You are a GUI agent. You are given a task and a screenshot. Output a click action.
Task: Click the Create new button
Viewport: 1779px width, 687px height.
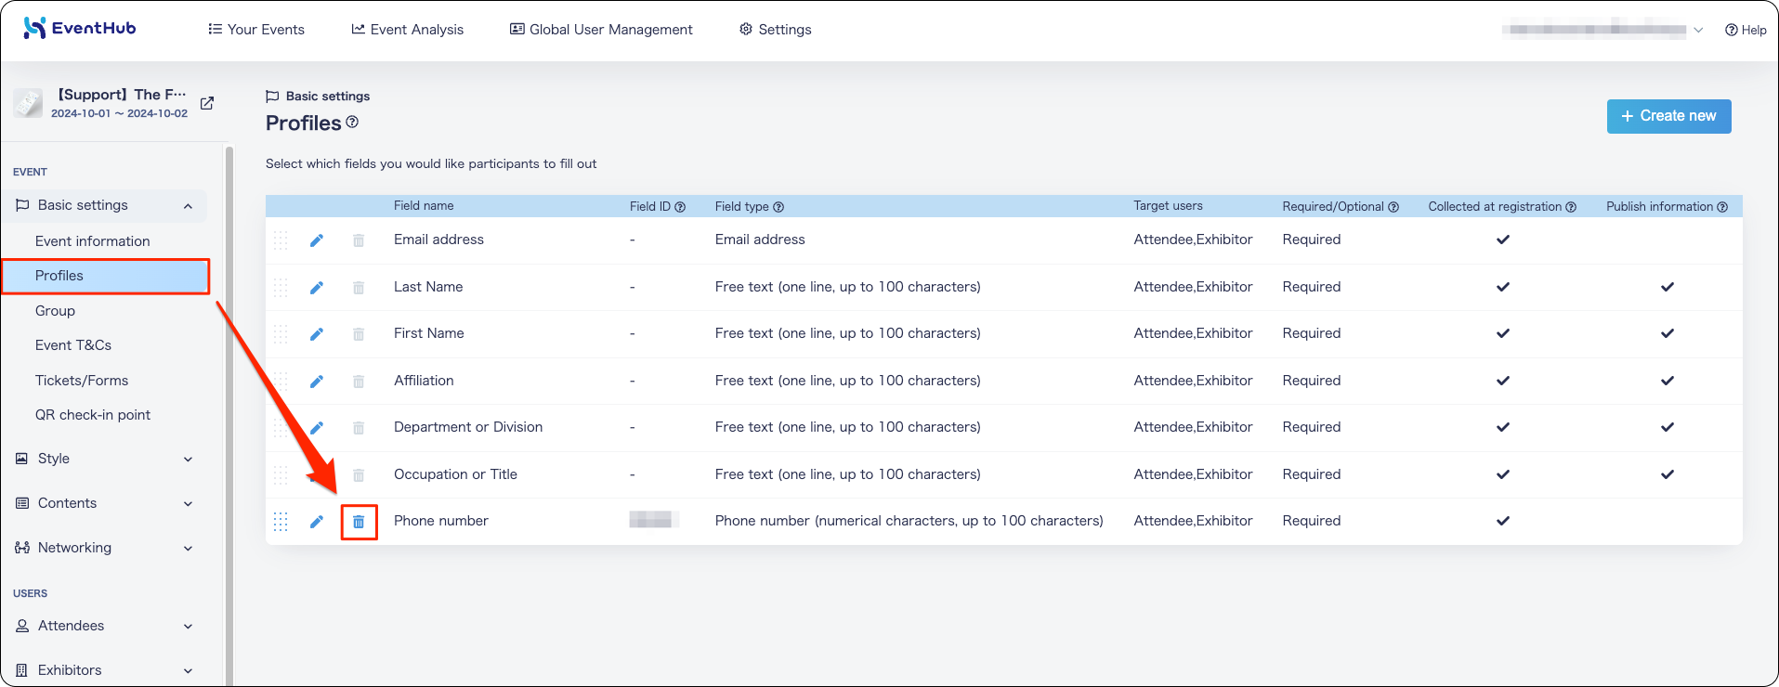click(x=1668, y=116)
